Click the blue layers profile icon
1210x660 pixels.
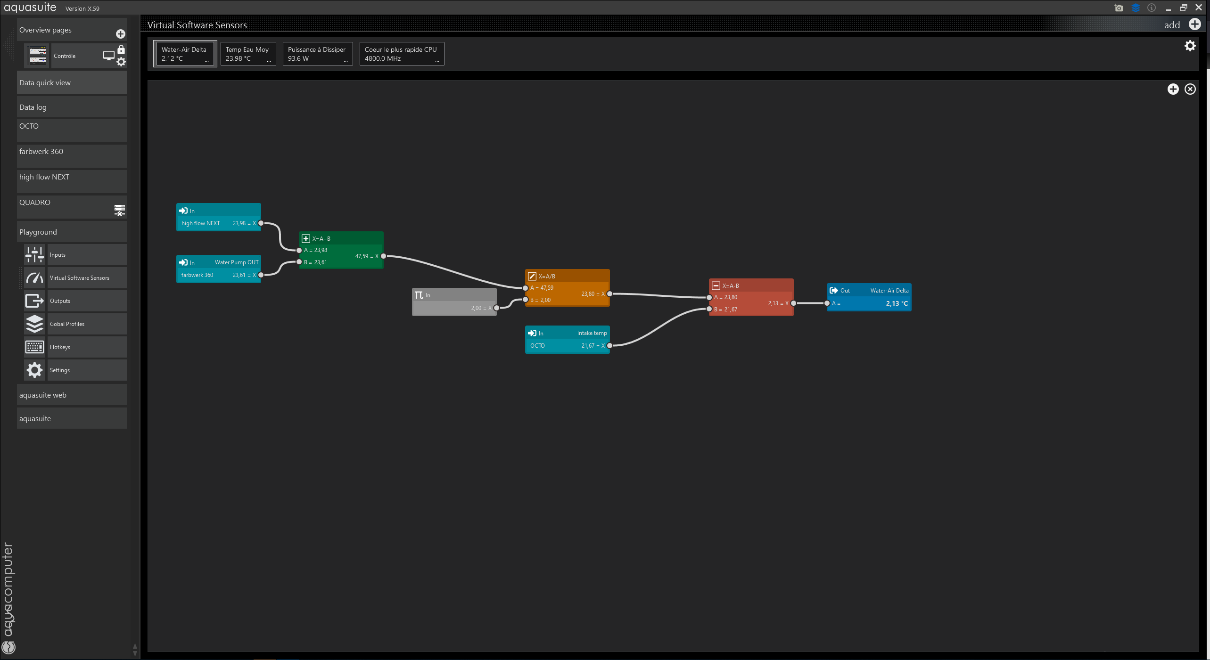point(1136,8)
